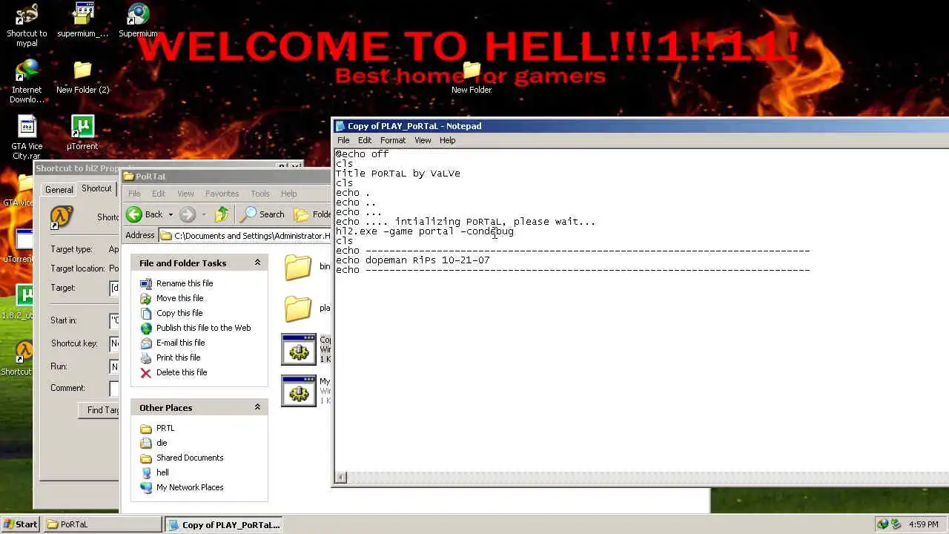This screenshot has width=949, height=534.
Task: Click the Delete this file red X icon
Action: pos(145,372)
